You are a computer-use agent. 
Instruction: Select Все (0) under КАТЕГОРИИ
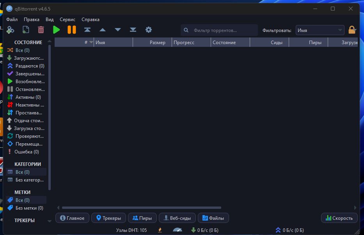[x=26, y=172]
